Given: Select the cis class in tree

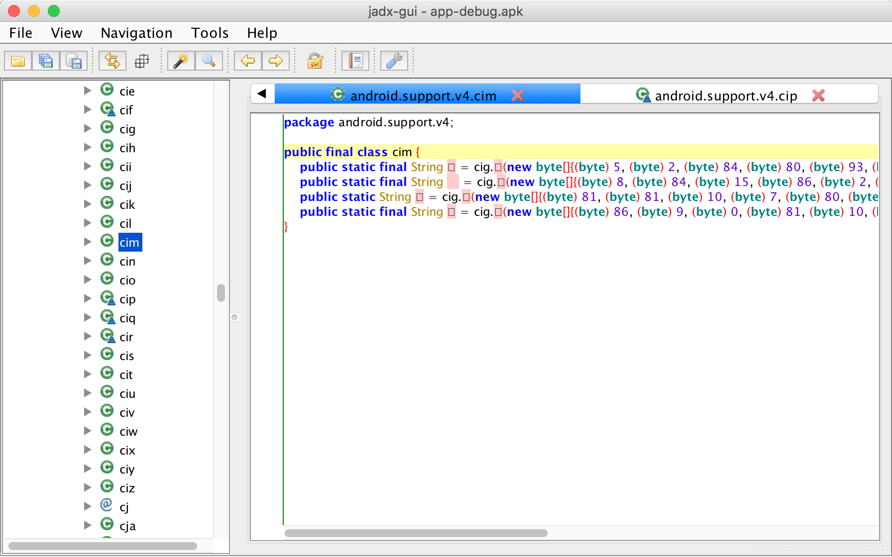Looking at the screenshot, I should tap(127, 356).
